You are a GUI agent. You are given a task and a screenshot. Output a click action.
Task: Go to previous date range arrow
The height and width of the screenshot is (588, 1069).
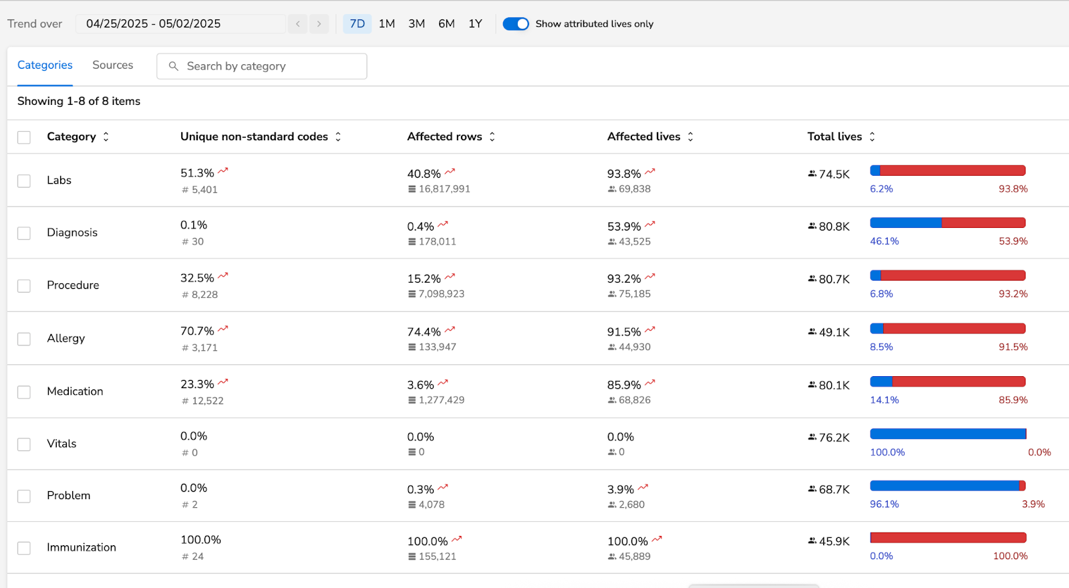(x=298, y=24)
